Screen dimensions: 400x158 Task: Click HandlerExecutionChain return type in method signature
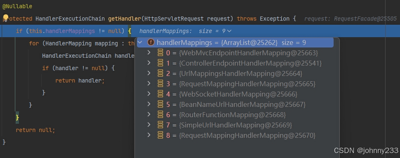point(70,19)
